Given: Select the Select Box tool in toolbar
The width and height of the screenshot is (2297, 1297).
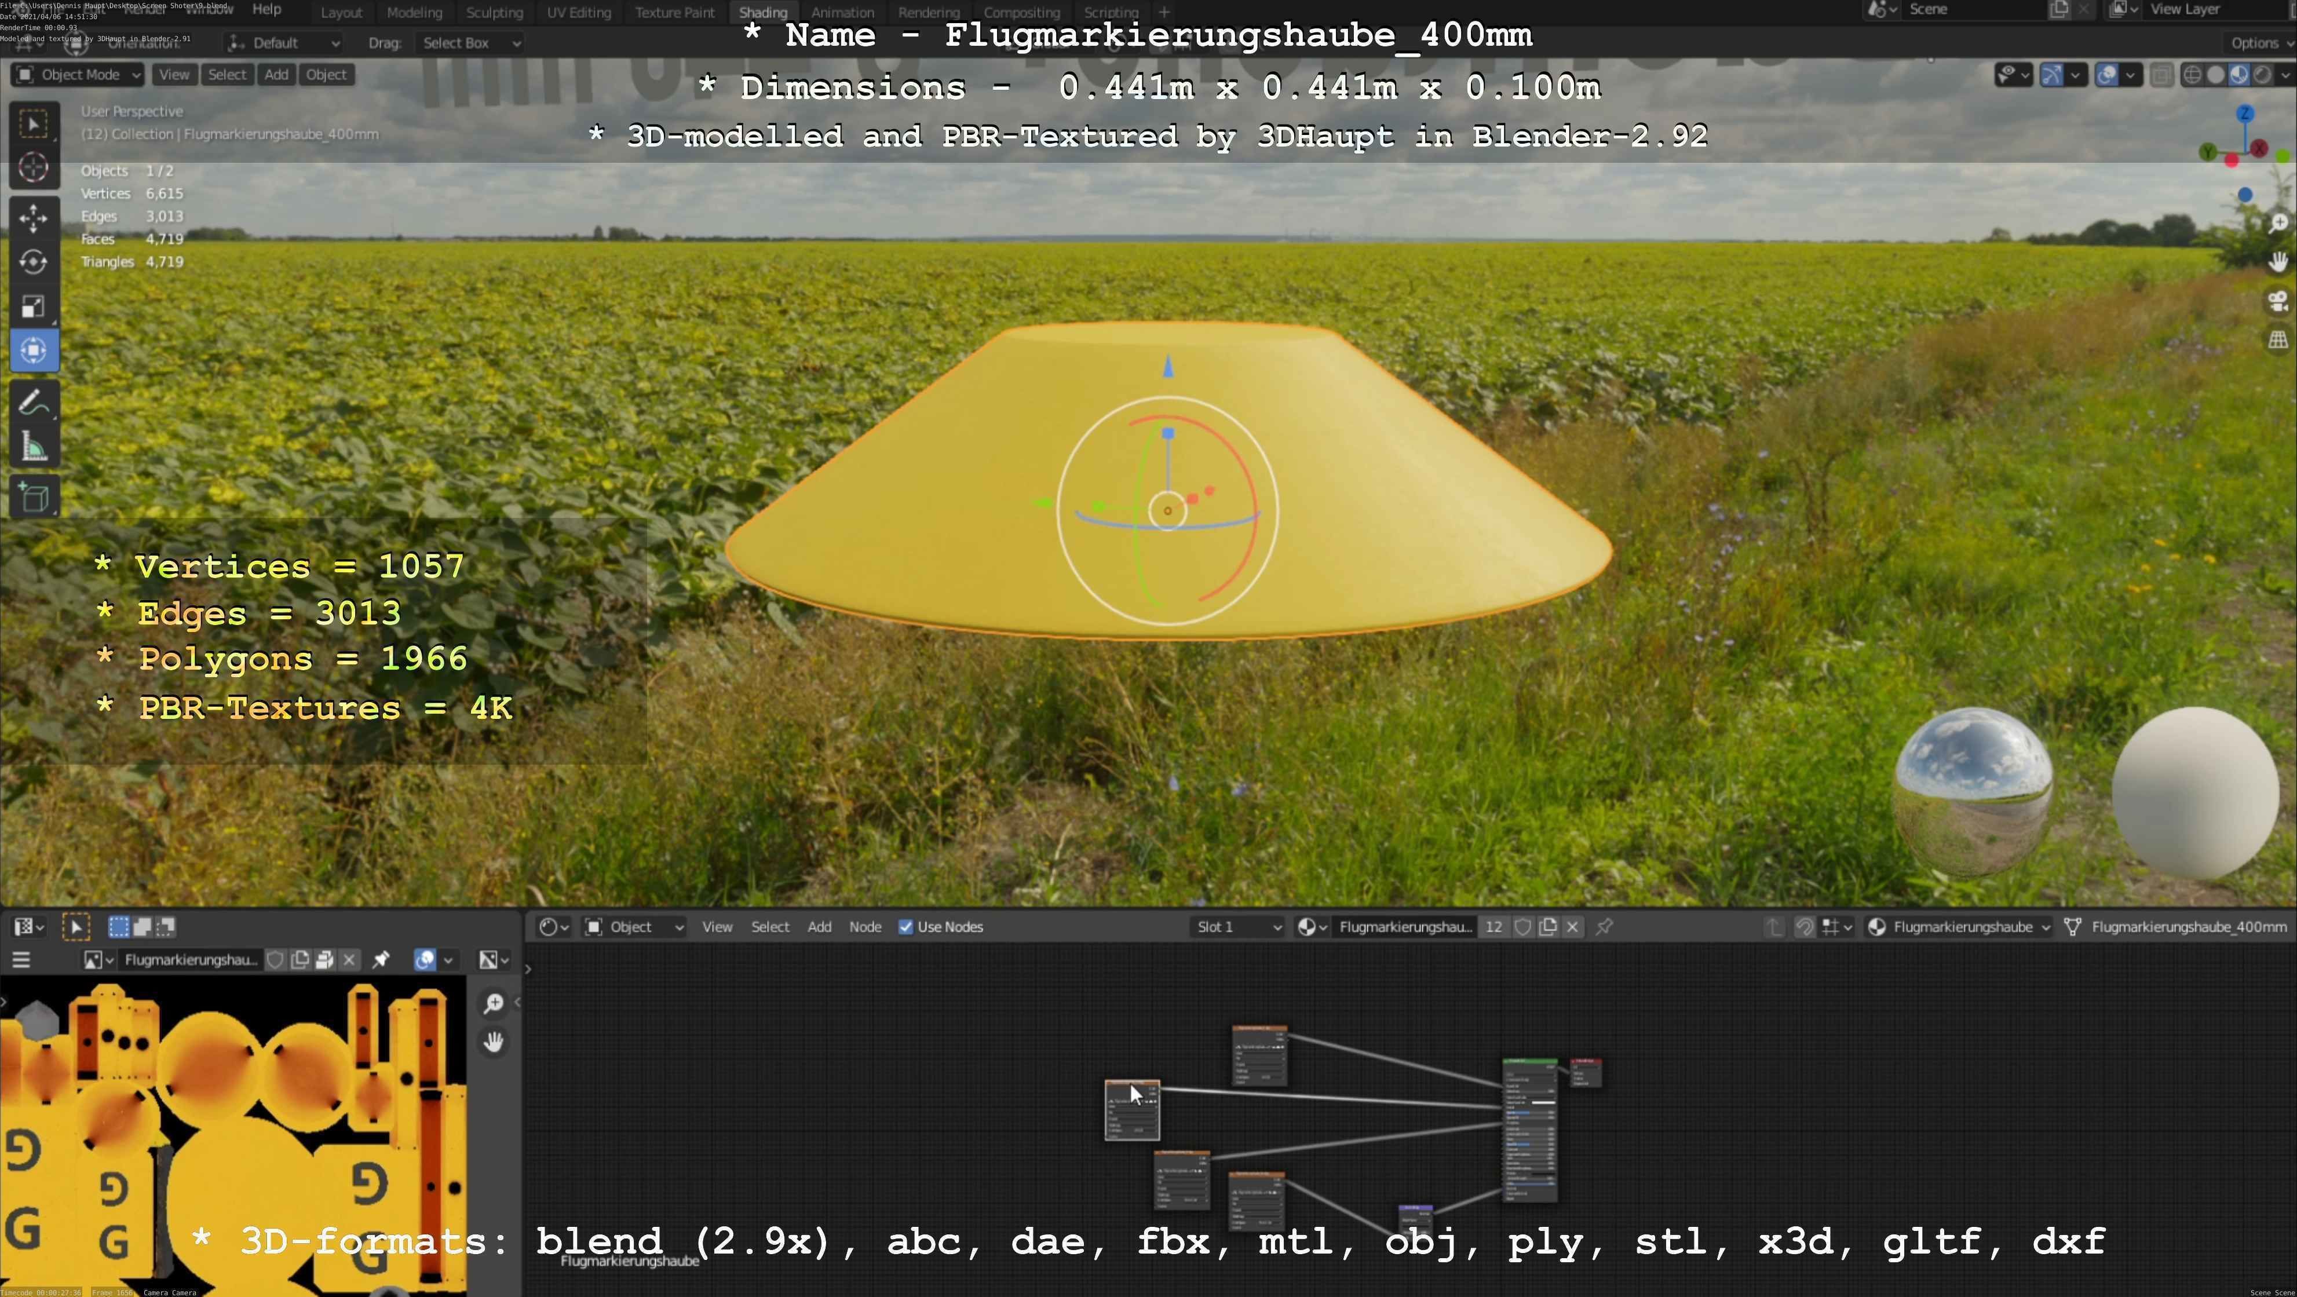Looking at the screenshot, I should point(34,124).
